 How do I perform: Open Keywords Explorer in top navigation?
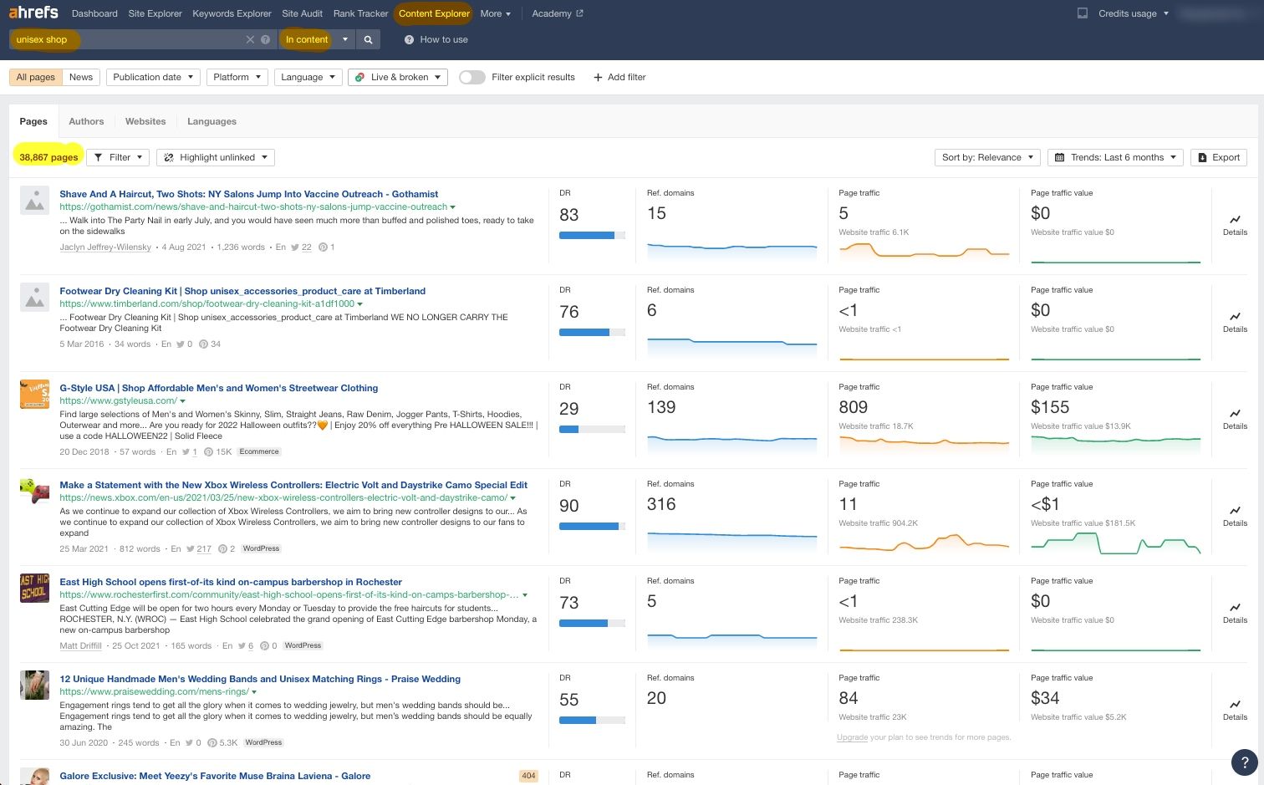point(232,13)
